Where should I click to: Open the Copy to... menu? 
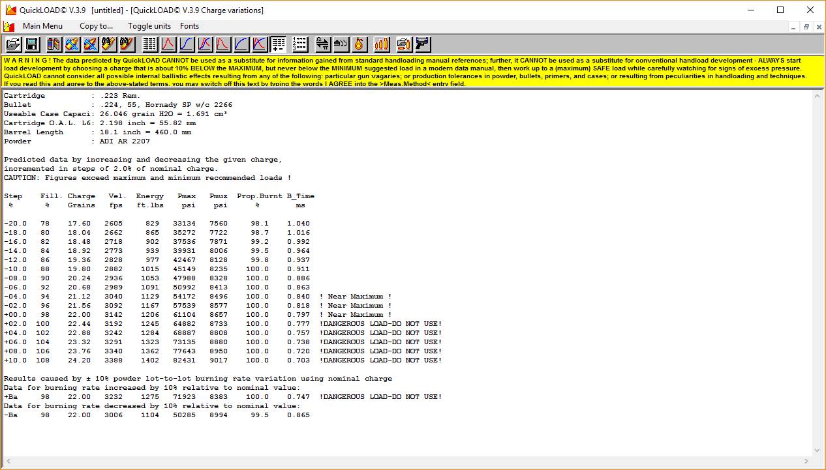point(97,26)
